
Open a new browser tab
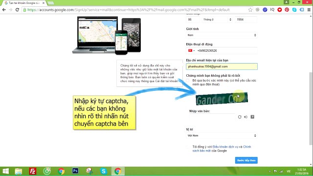[x=51, y=3]
